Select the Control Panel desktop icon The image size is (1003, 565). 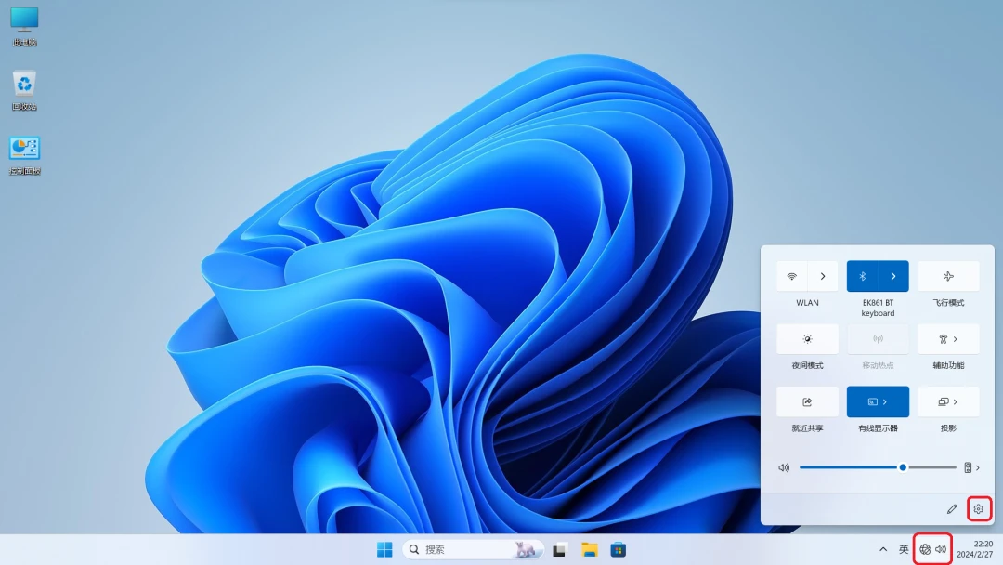tap(24, 155)
